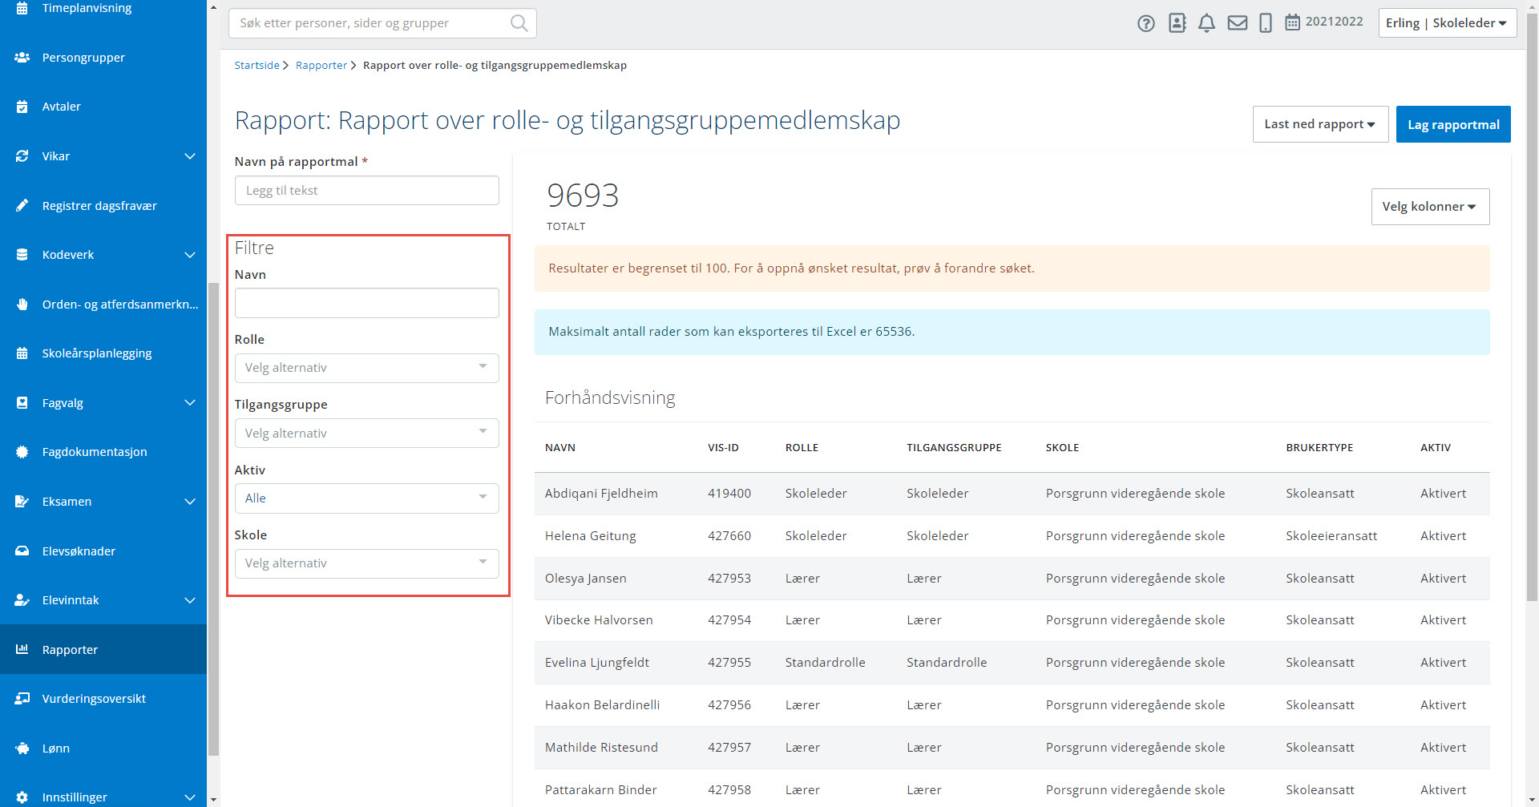Click the Navn filter input field
Screen dimensions: 1539x807
[366, 303]
